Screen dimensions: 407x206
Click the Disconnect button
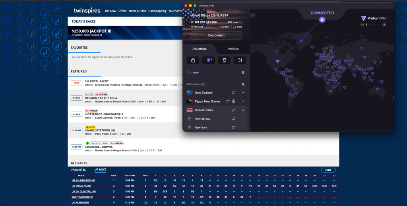point(216,35)
